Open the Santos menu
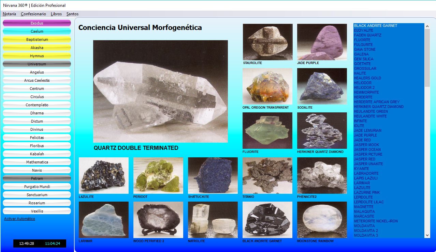436x252 pixels. [72, 14]
